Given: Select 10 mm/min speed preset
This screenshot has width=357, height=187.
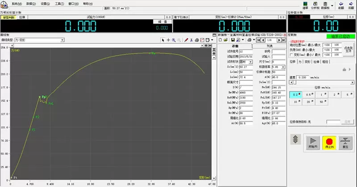Looking at the screenshot, I should 295,102.
